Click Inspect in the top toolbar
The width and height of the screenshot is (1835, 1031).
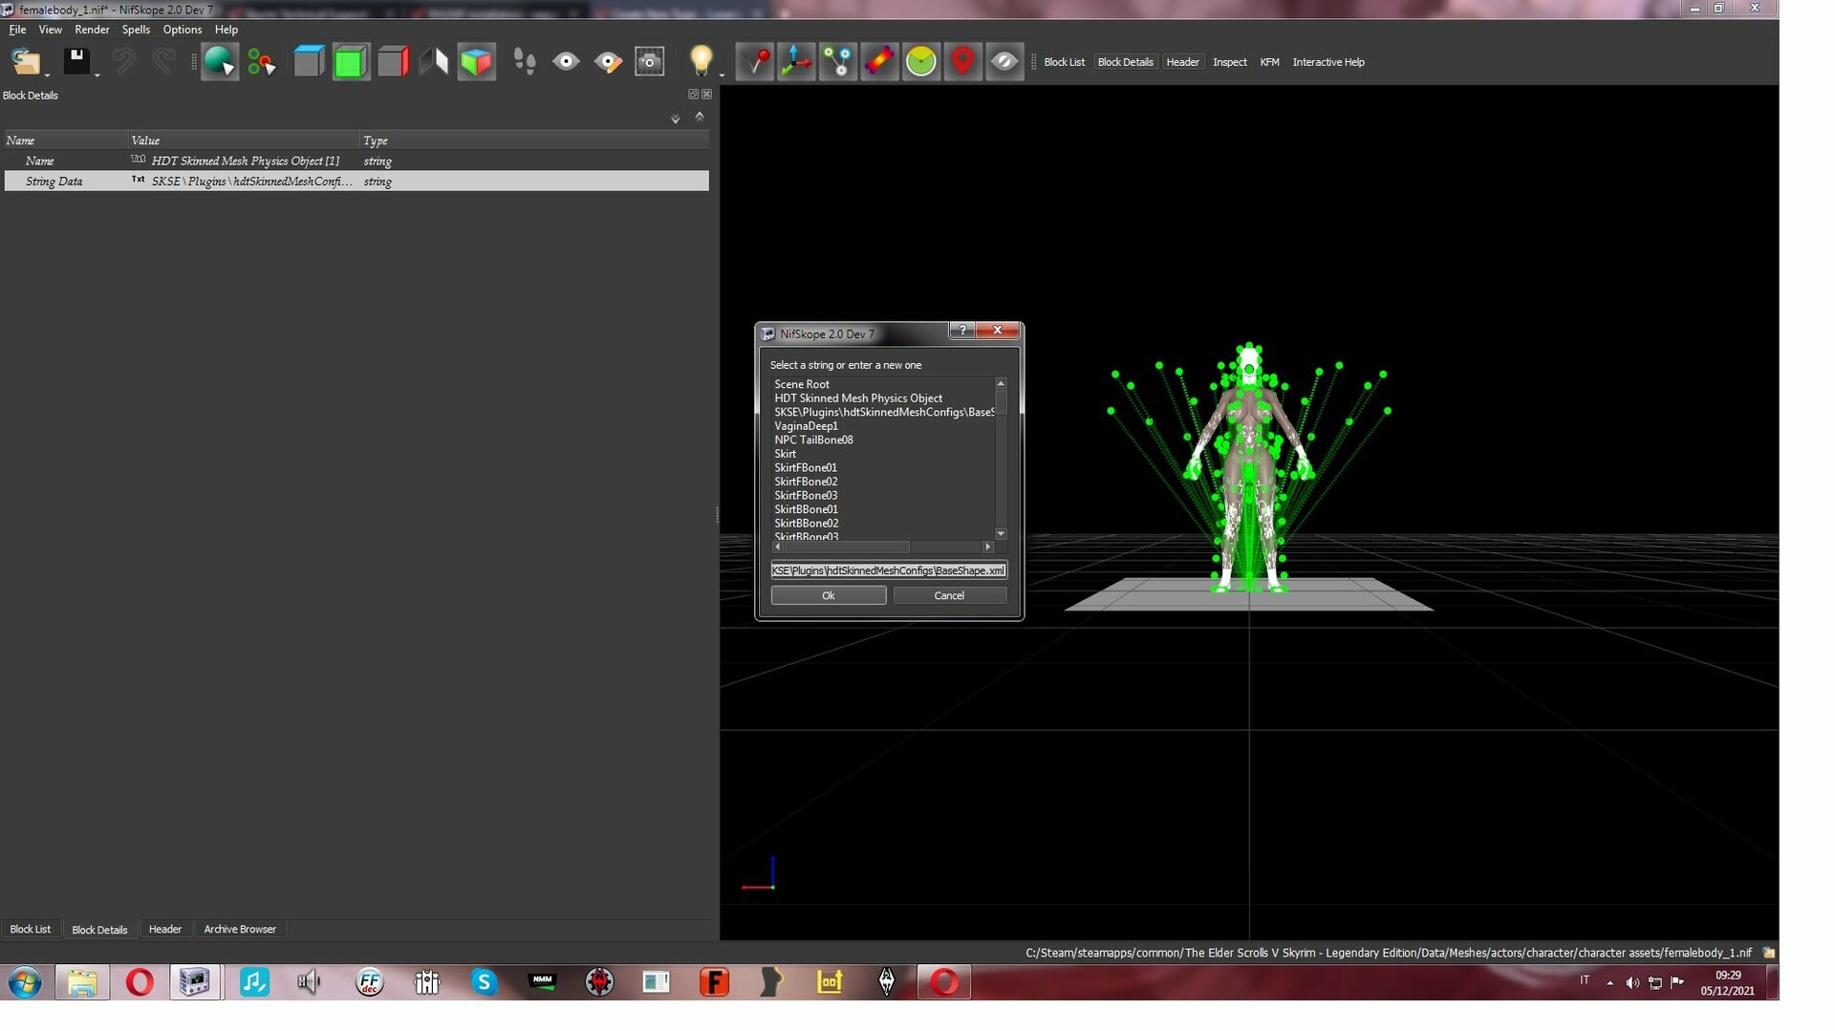[1229, 62]
